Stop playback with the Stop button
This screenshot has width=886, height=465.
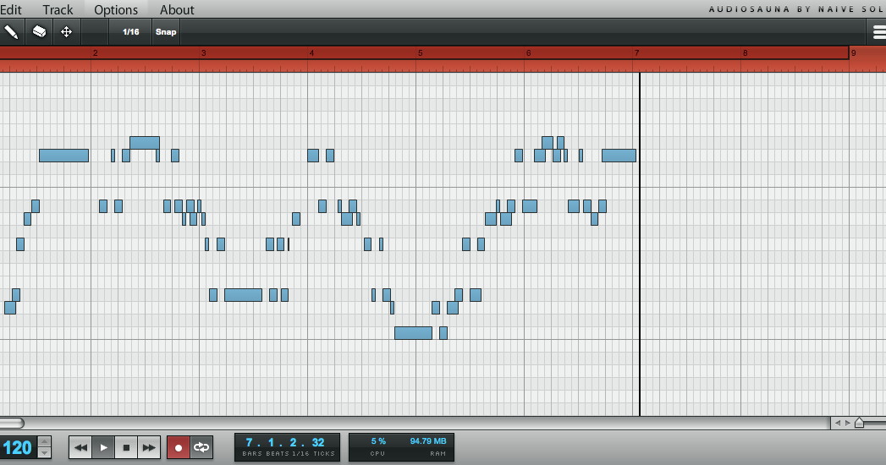click(126, 447)
